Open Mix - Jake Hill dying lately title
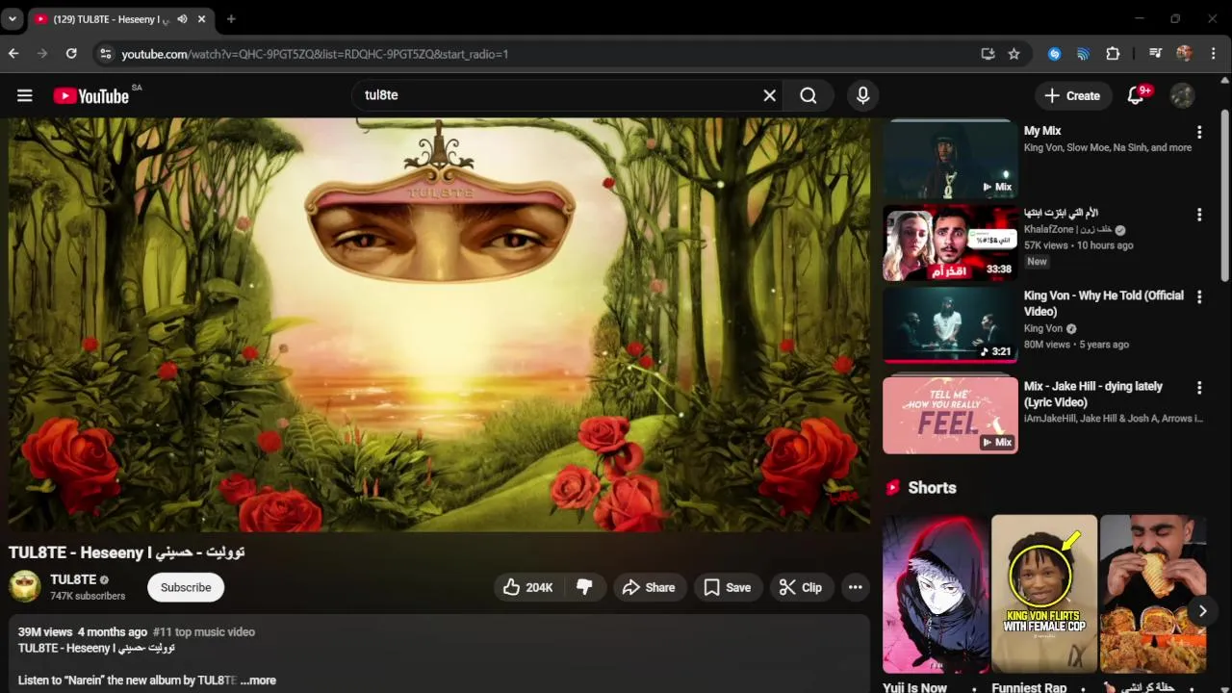1232x693 pixels. [1093, 394]
